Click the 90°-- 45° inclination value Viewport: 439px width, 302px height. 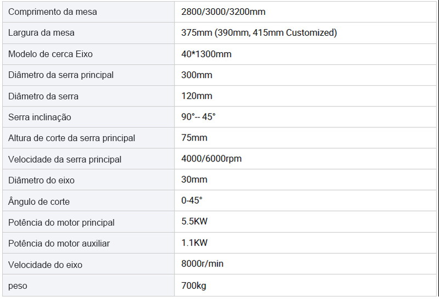[x=198, y=117]
